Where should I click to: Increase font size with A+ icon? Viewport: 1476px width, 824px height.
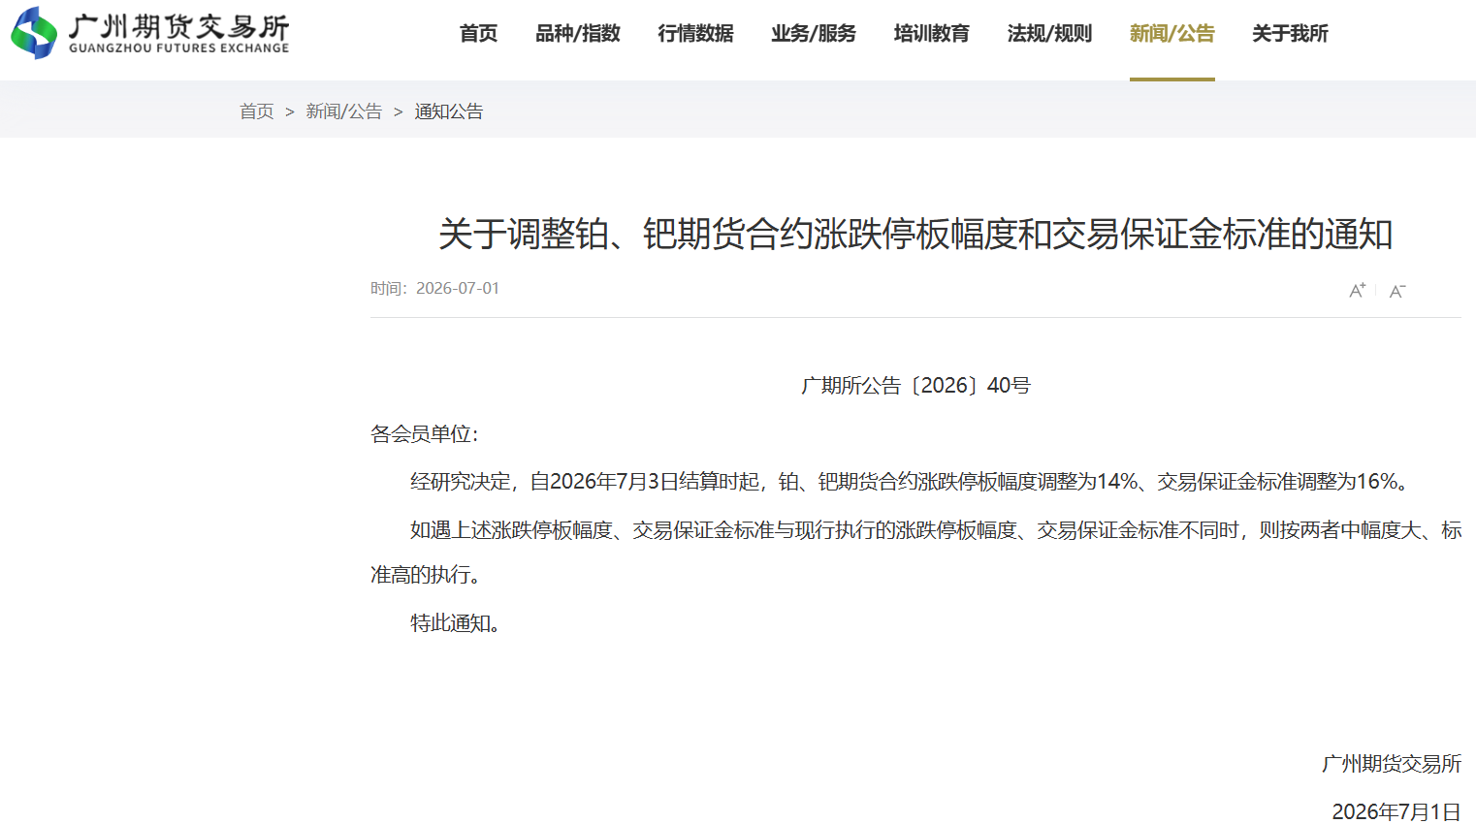tap(1358, 290)
